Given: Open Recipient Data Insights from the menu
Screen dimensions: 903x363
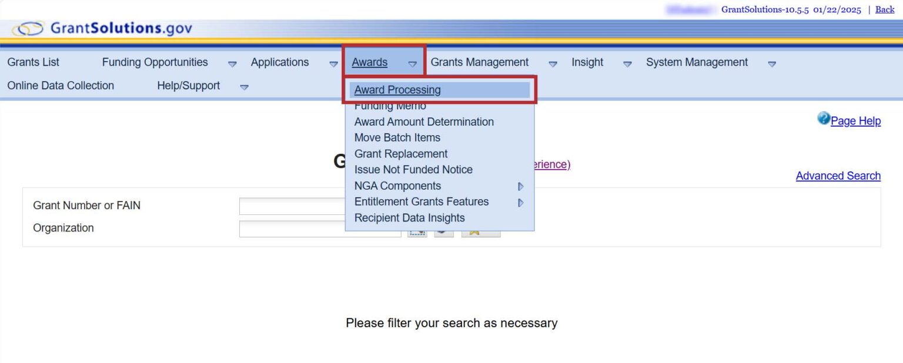Looking at the screenshot, I should pos(409,218).
